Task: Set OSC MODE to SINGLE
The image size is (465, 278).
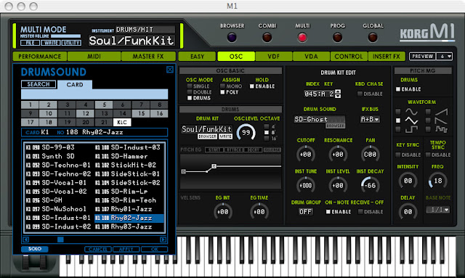Action: click(190, 86)
